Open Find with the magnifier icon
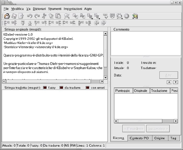Viewport: 183px width, 150px height. [x=67, y=16]
